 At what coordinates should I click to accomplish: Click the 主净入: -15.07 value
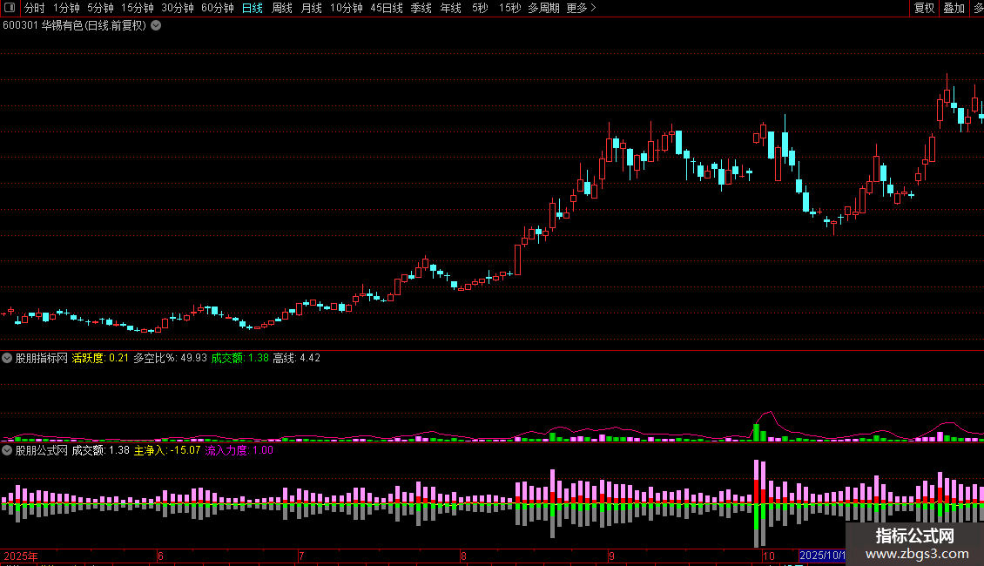pyautogui.click(x=167, y=450)
